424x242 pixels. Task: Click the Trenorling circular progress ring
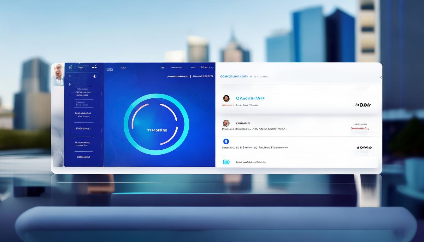(156, 124)
